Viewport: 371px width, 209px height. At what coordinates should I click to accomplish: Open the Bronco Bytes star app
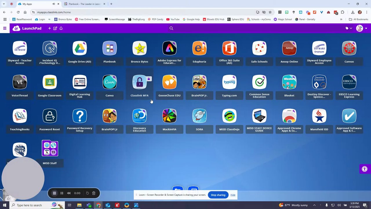coord(139,48)
